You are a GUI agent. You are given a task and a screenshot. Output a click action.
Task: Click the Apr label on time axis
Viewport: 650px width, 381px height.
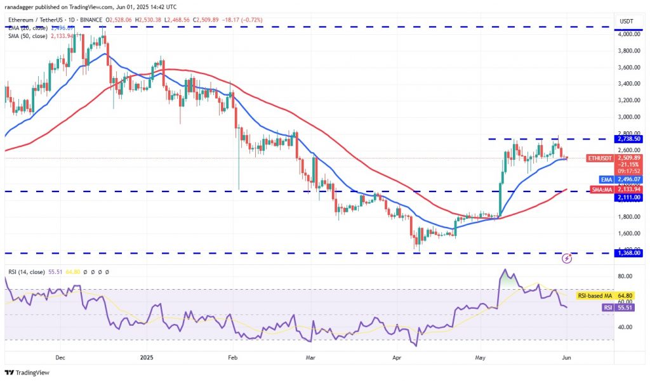coord(397,358)
